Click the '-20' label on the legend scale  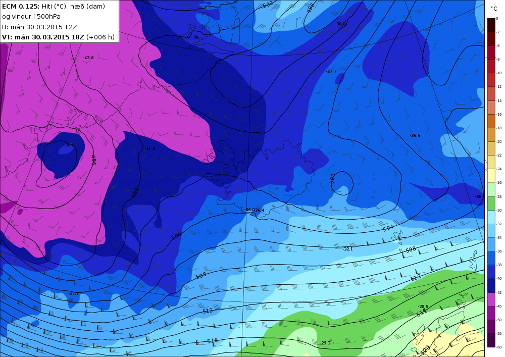point(499,142)
